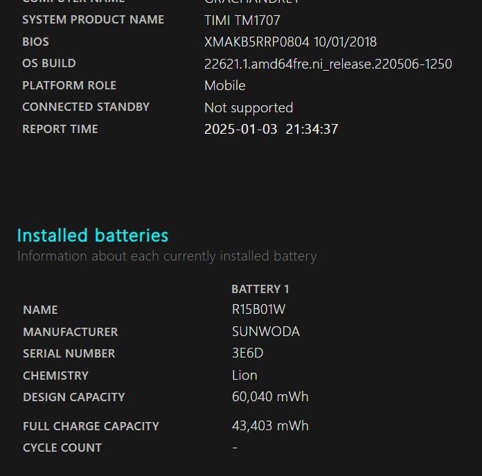482x476 pixels.
Task: Click the TIMI TM1707 product name value
Action: click(x=242, y=20)
